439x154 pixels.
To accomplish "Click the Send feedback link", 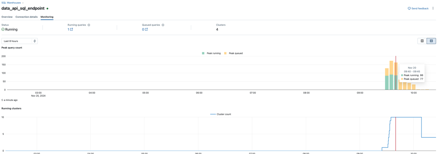I will pos(420,9).
